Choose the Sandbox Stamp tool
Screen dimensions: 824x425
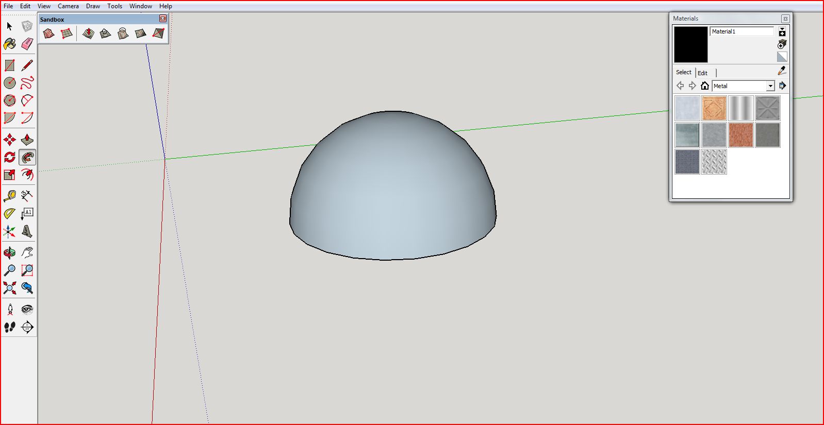pyautogui.click(x=106, y=33)
